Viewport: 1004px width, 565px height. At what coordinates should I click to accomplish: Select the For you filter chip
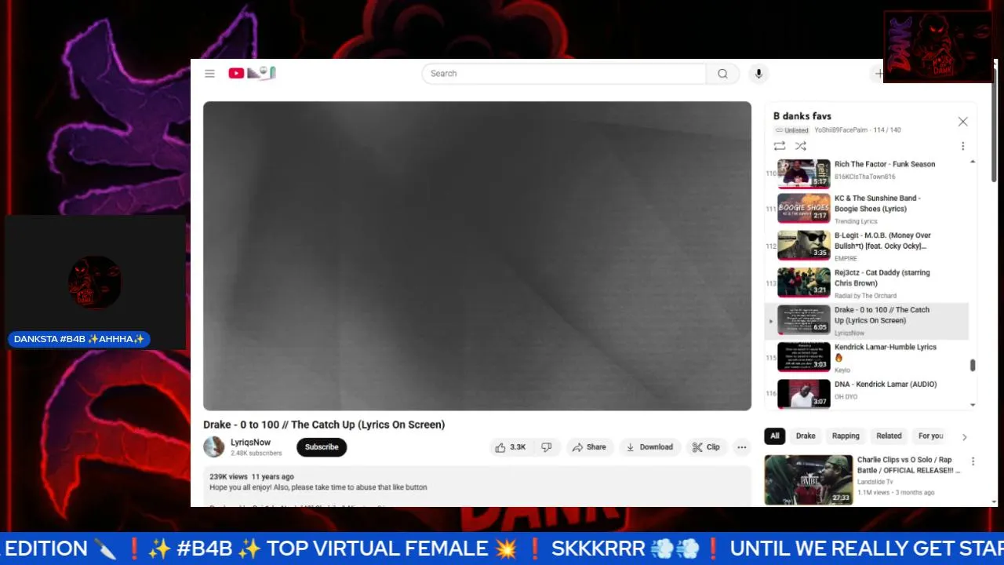(930, 436)
